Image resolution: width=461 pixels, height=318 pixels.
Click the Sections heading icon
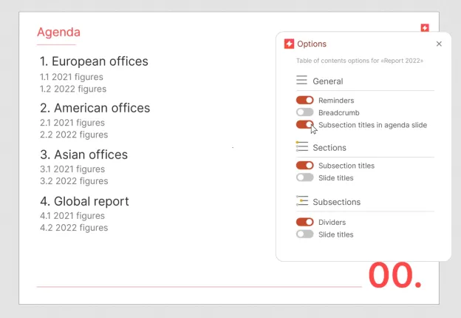click(302, 146)
